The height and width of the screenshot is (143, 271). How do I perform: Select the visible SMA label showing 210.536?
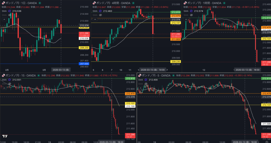coord(4,11)
